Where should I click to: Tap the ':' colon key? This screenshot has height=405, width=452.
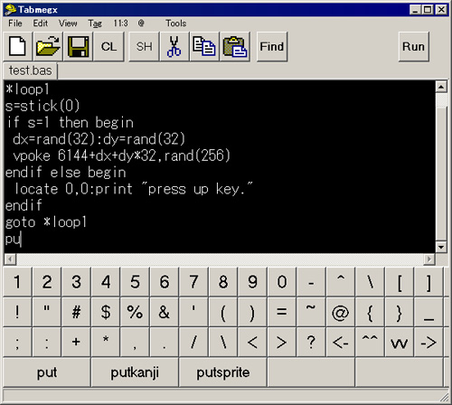pyautogui.click(x=47, y=343)
